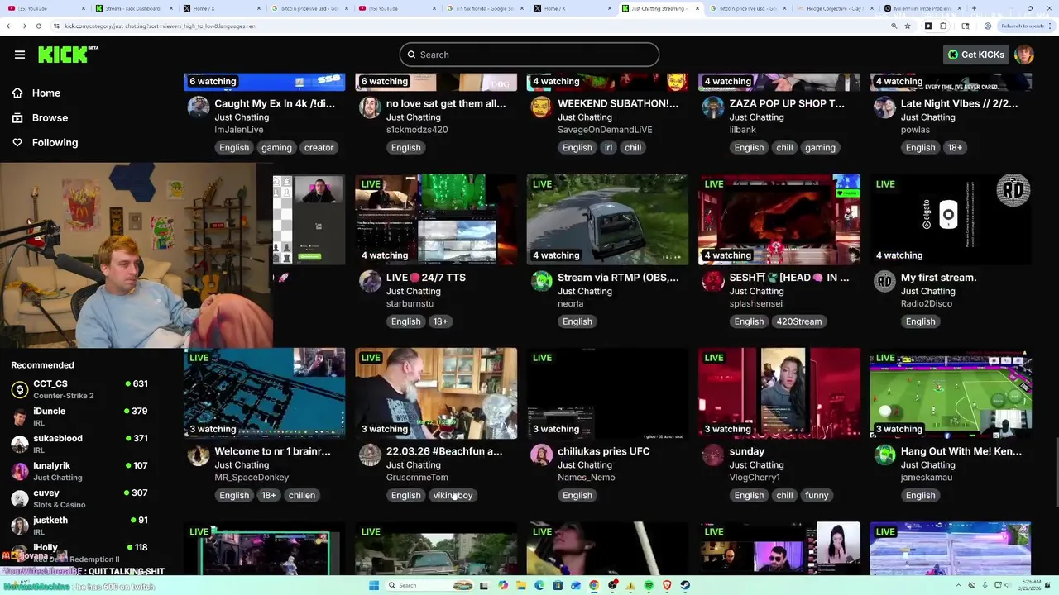Screen dimensions: 1059x595
Task: Open LIVE 24/7 TTS stream thumbnail
Action: click(x=436, y=219)
